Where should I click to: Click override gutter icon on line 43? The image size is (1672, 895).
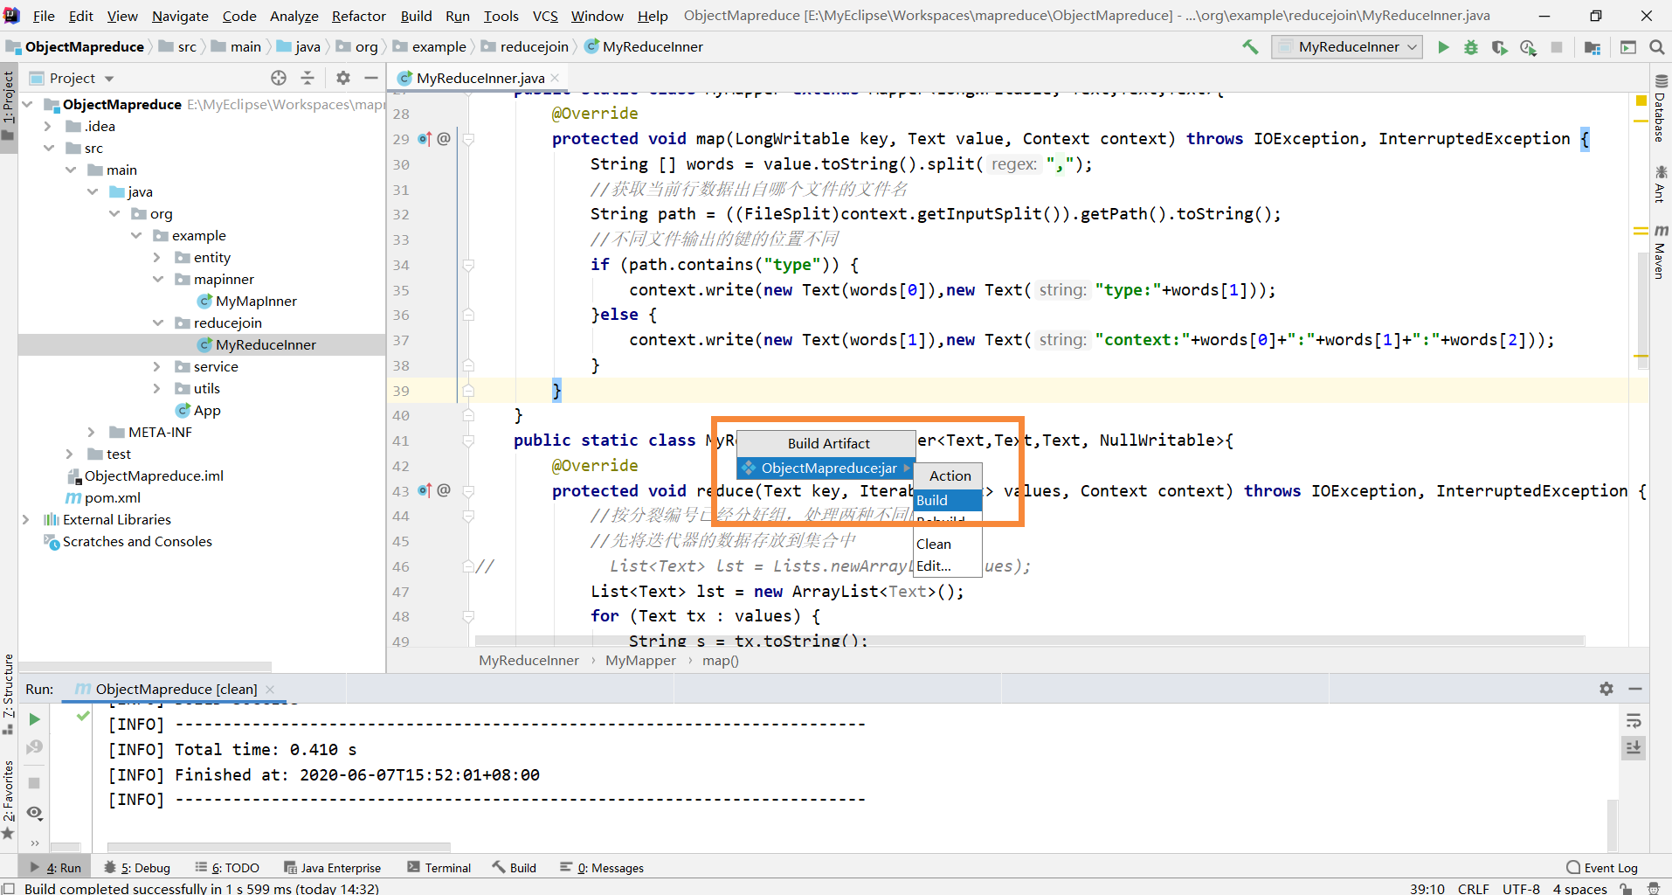tap(425, 491)
